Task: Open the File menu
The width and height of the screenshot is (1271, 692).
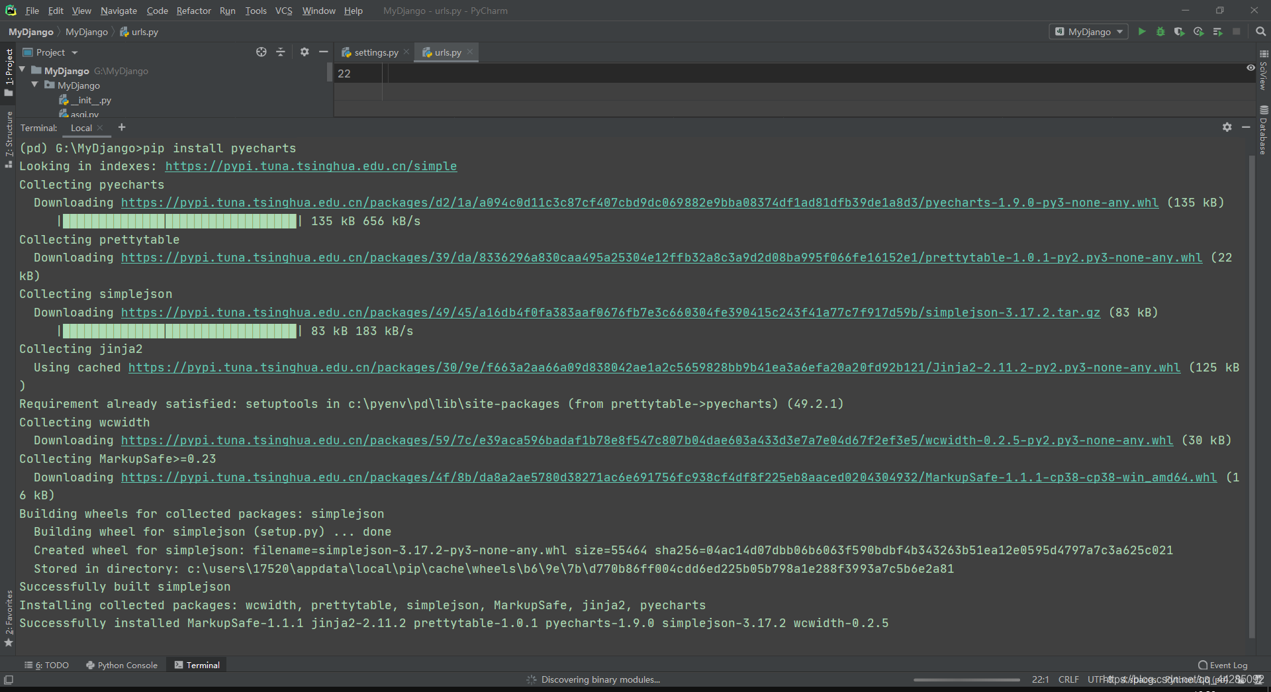Action: coord(32,11)
